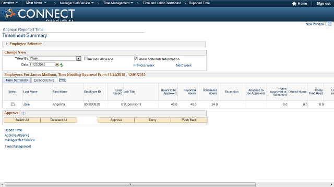The width and height of the screenshot is (334, 187).
Task: Click the Hours to be Approved header
Action: coord(169,91)
